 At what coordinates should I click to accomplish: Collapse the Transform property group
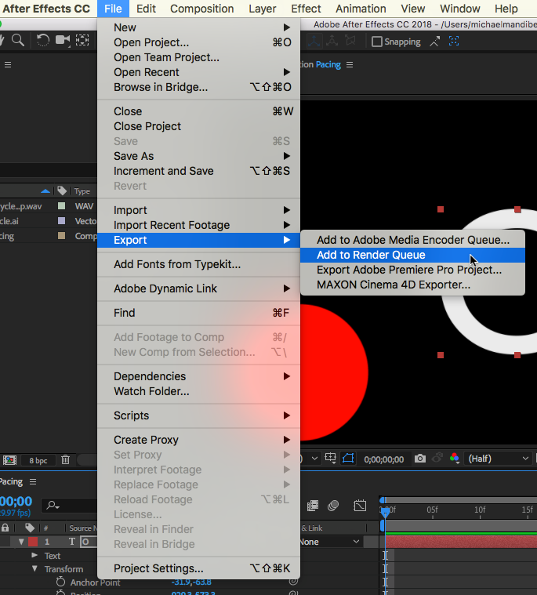(x=34, y=569)
